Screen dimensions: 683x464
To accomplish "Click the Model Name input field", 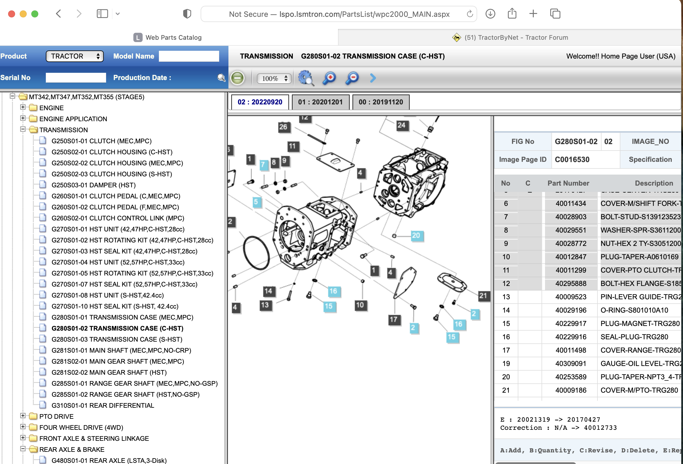I will (x=189, y=56).
